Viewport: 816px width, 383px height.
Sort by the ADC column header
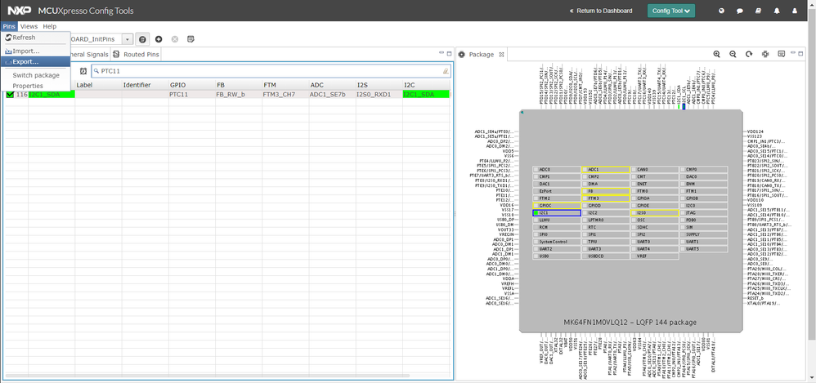tap(331, 85)
